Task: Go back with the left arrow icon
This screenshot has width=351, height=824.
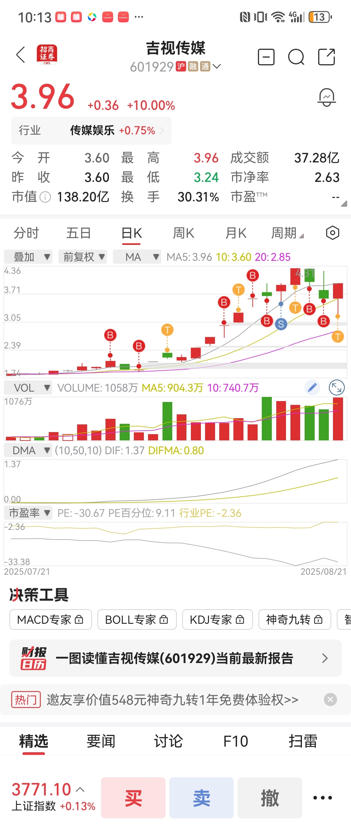Action: (21, 55)
